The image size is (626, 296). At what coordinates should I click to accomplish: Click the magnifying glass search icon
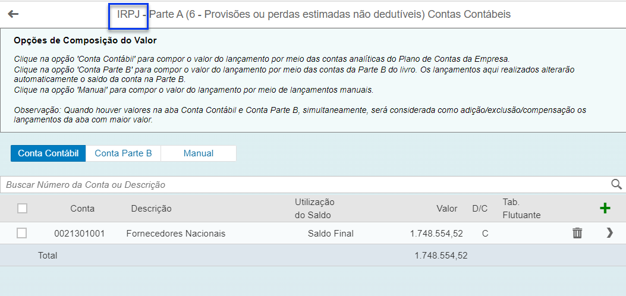[x=616, y=184]
